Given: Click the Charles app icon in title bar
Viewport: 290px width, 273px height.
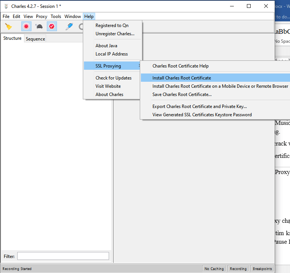Looking at the screenshot, I should coord(6,6).
